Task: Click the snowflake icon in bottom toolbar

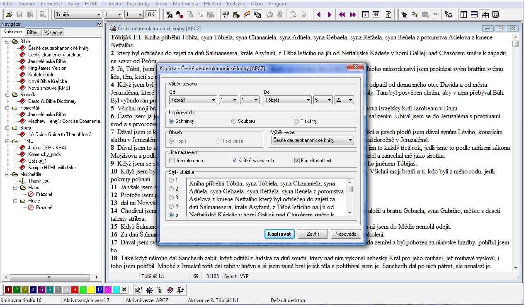Action: point(149,290)
